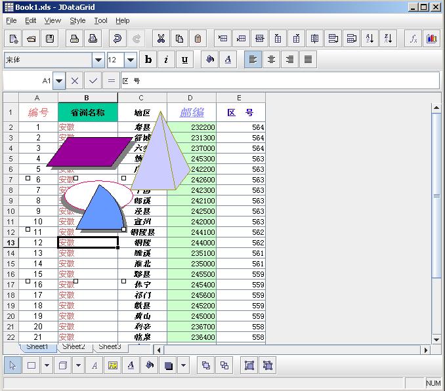Enable justify alignment button
Image resolution: width=445 pixels, height=391 pixels.
click(x=308, y=60)
